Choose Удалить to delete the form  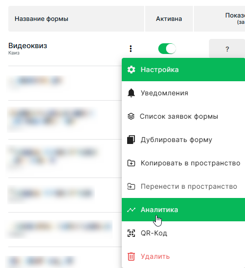coord(183,256)
